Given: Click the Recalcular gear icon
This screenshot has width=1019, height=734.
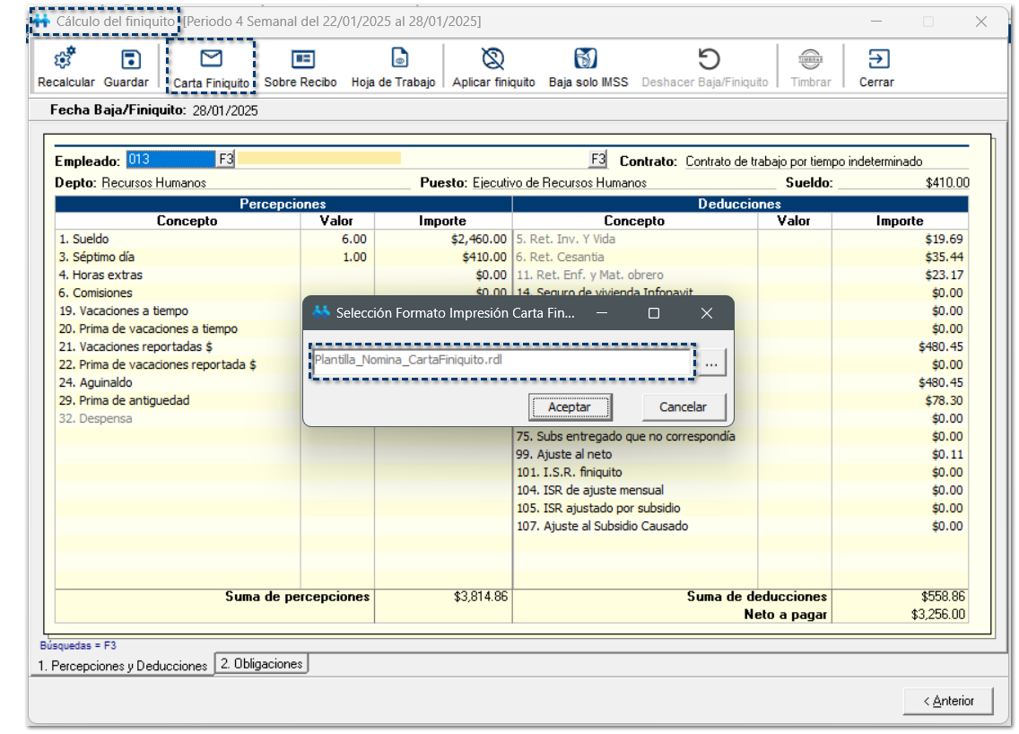Looking at the screenshot, I should [x=65, y=60].
